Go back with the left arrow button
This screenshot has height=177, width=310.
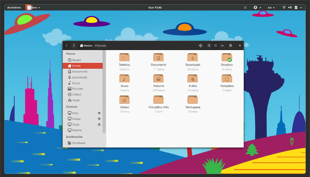pyautogui.click(x=67, y=45)
